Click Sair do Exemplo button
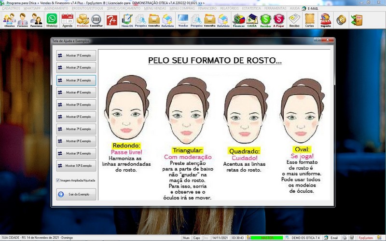 coord(76,194)
